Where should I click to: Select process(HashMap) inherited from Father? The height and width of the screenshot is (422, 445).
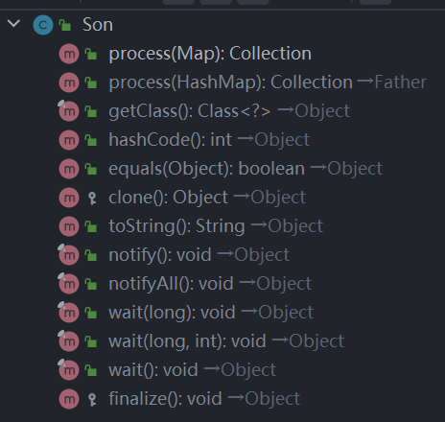click(268, 82)
